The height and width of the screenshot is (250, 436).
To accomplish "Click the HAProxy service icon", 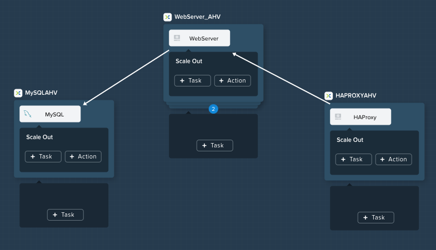I will click(x=338, y=116).
